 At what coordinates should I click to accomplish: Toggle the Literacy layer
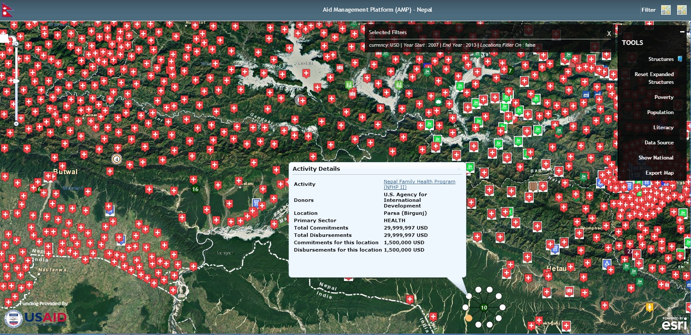click(663, 128)
